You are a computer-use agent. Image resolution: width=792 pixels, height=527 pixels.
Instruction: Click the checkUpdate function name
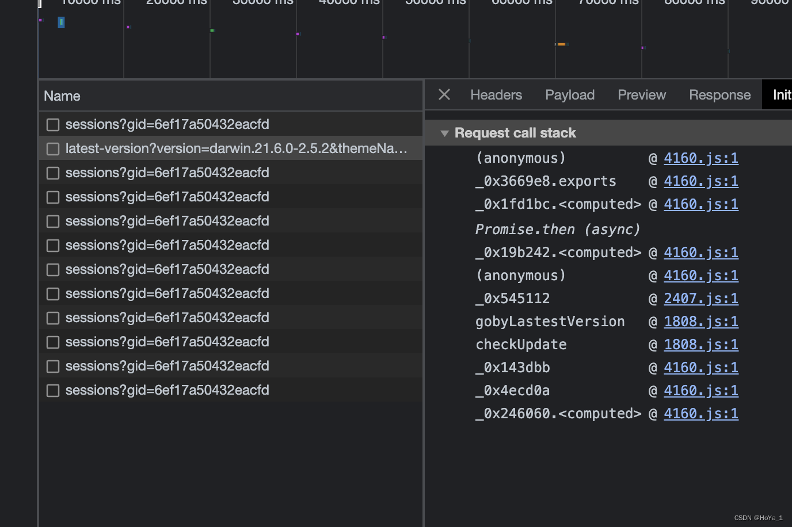(521, 345)
